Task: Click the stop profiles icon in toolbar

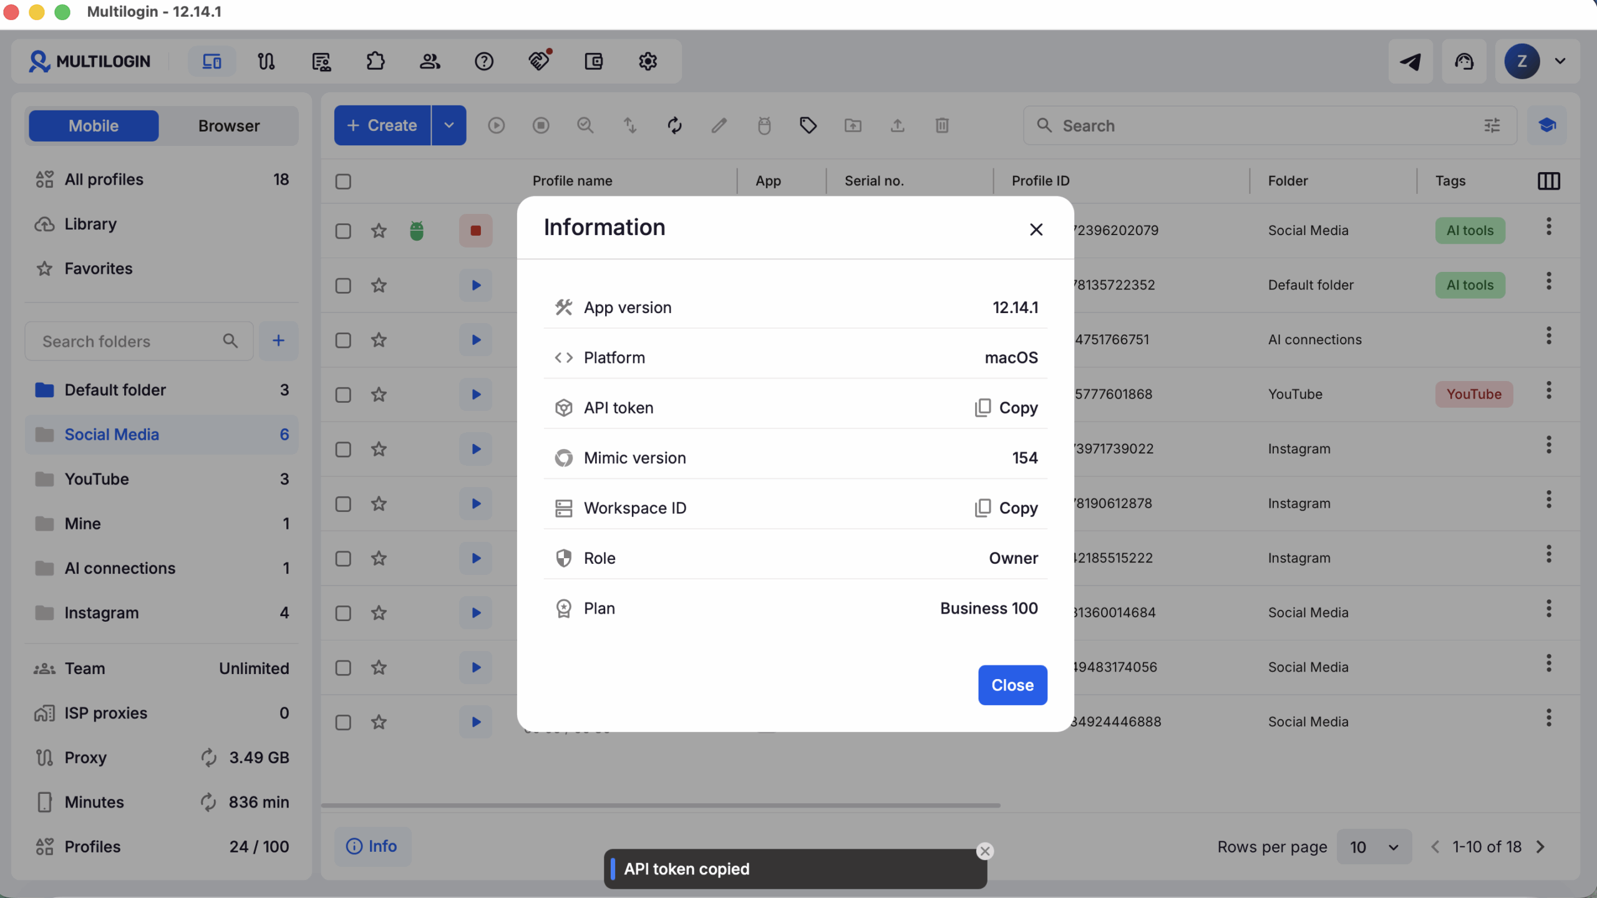Action: pyautogui.click(x=541, y=125)
